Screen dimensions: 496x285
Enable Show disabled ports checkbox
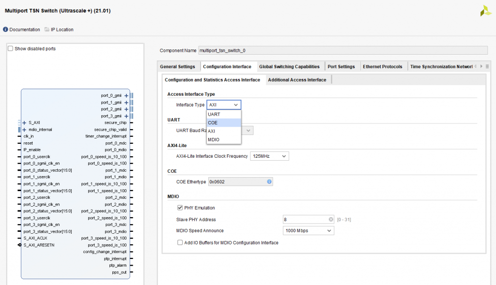pyautogui.click(x=11, y=48)
